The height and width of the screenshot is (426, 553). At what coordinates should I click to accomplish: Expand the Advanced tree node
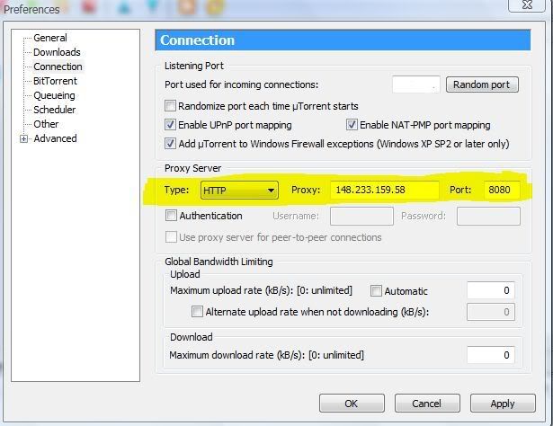tap(24, 138)
